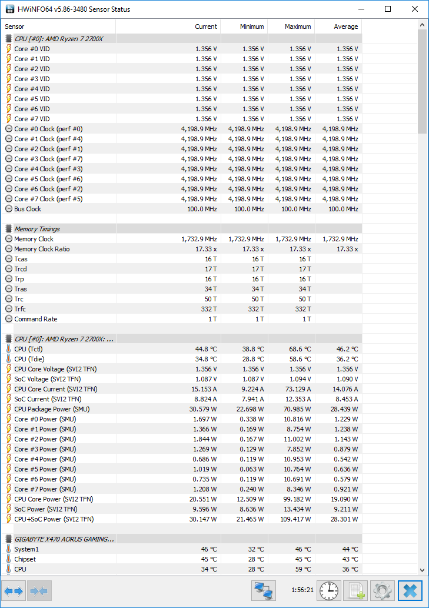Click the thermometer icon for CPU (Tctl)

(x=9, y=348)
